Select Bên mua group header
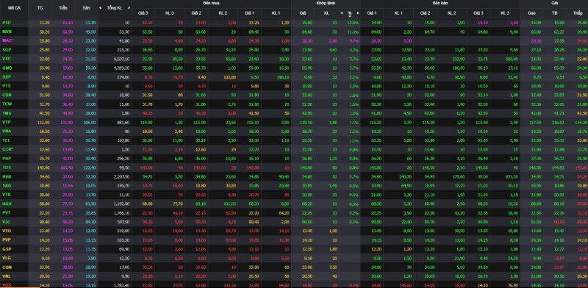 [x=211, y=3]
